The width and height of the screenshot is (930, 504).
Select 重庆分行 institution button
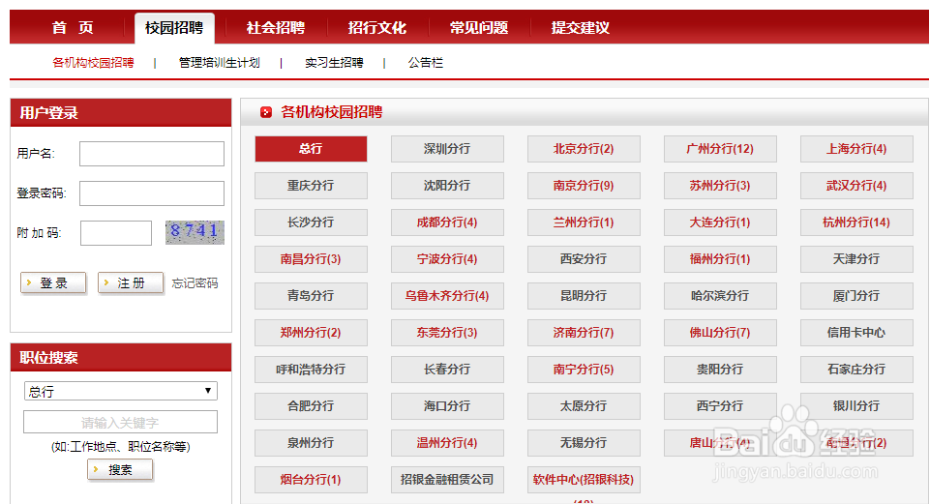point(311,186)
